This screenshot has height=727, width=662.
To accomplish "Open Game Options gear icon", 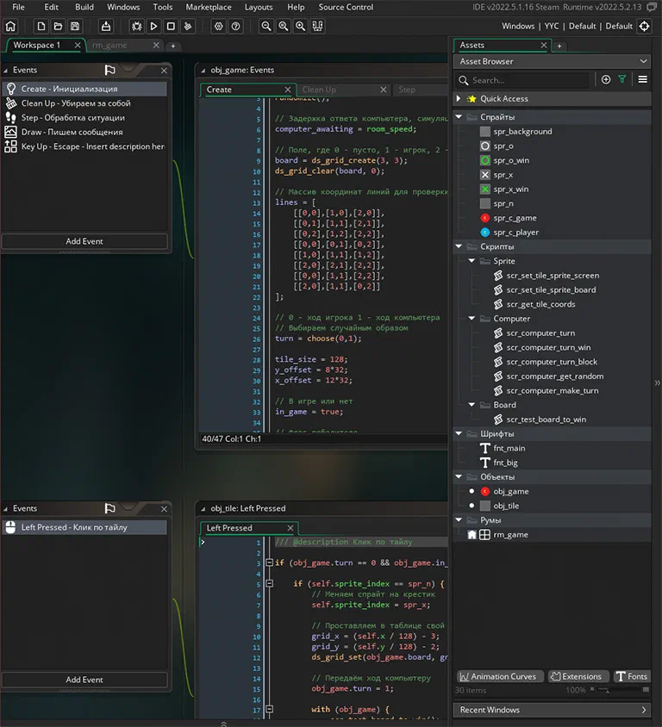I will coord(218,27).
